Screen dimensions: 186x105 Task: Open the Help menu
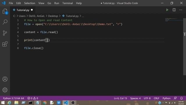coord(79,3)
